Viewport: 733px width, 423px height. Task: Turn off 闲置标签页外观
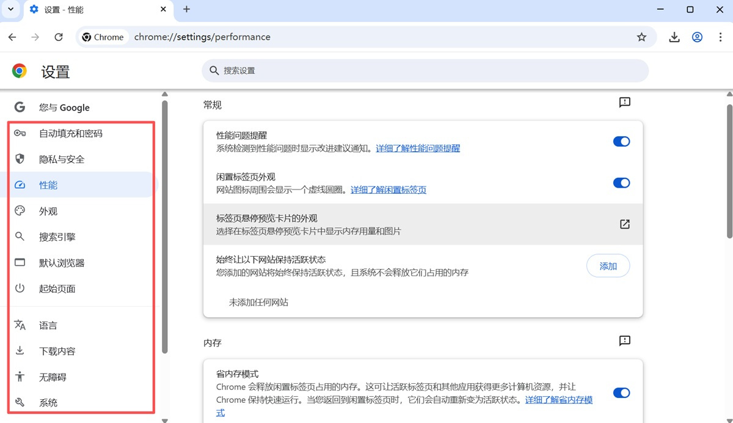621,183
